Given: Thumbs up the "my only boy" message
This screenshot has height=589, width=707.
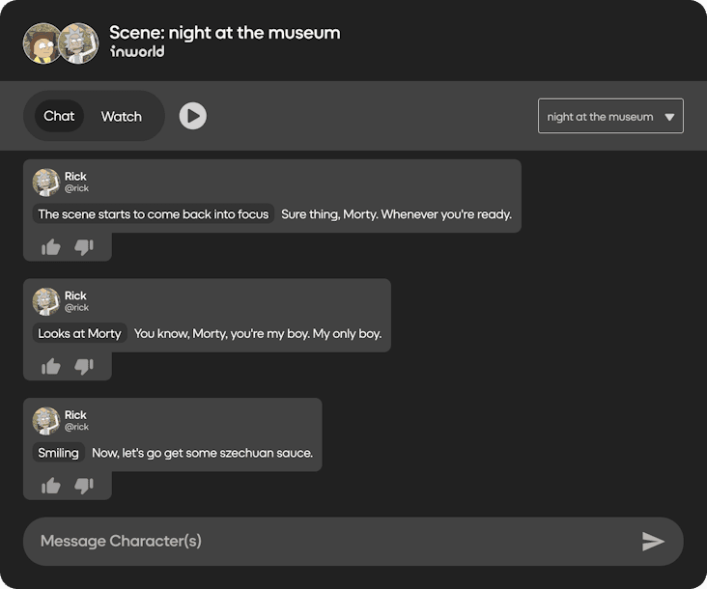Looking at the screenshot, I should pos(51,366).
